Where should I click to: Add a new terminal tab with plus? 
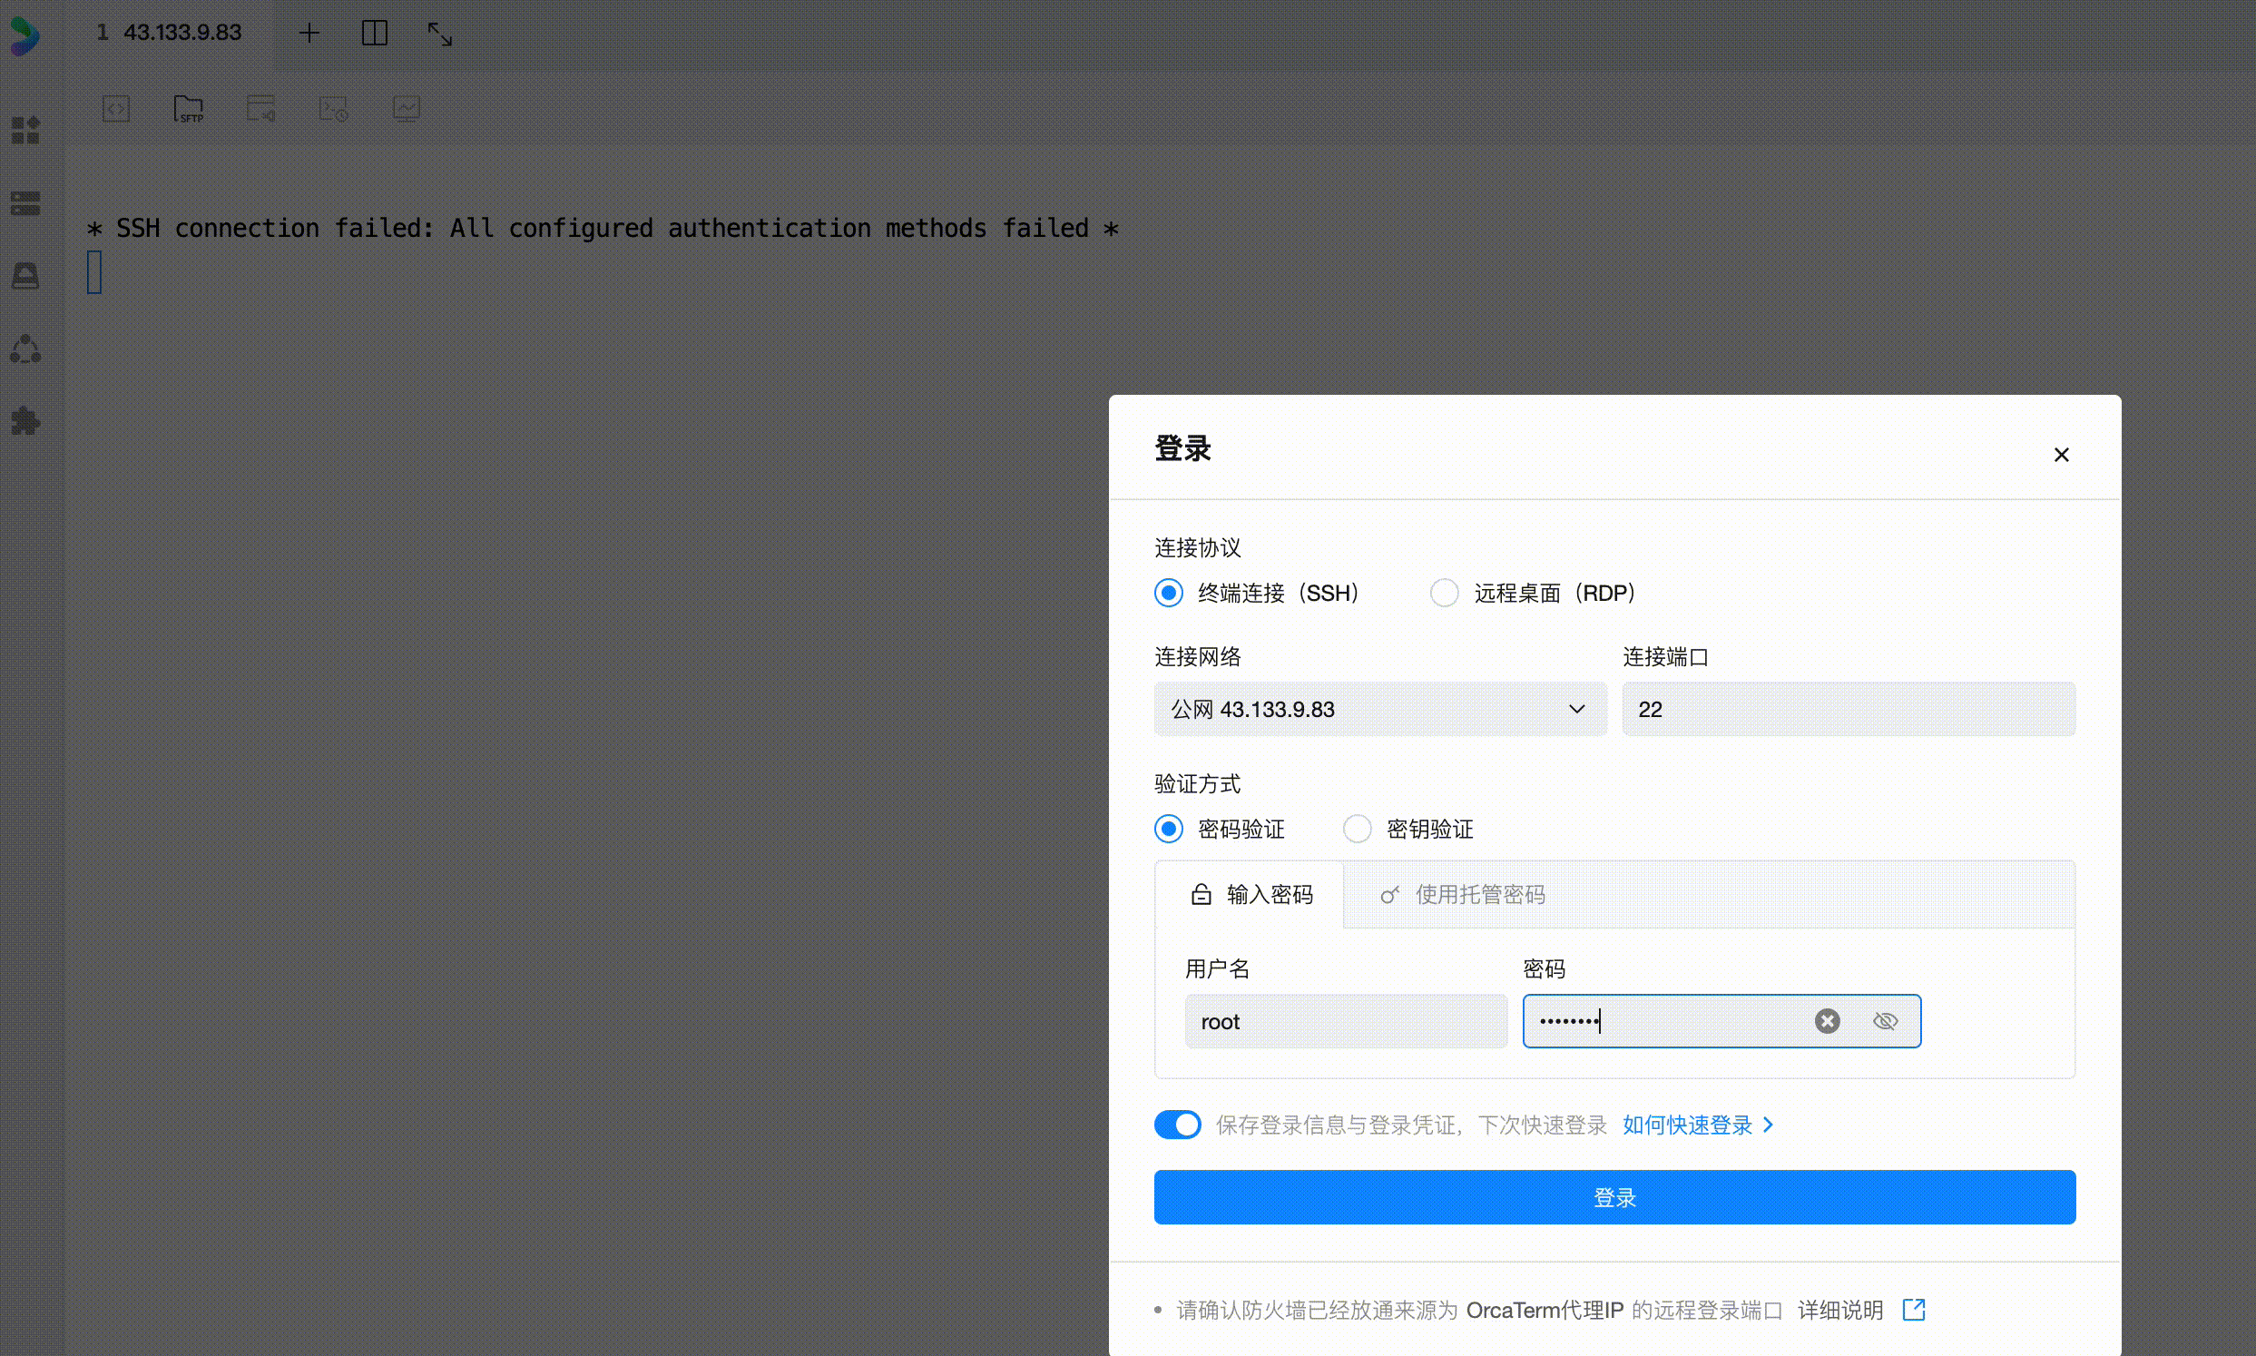point(309,34)
